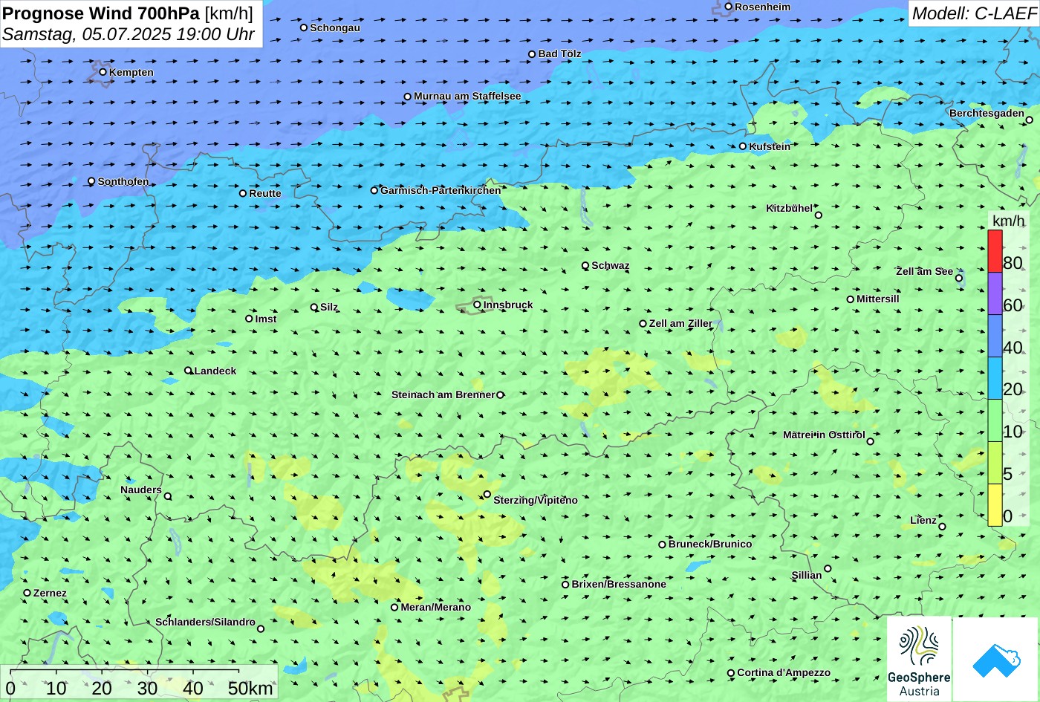
Task: Click the Kitzbühel location dot
Action: [819, 215]
